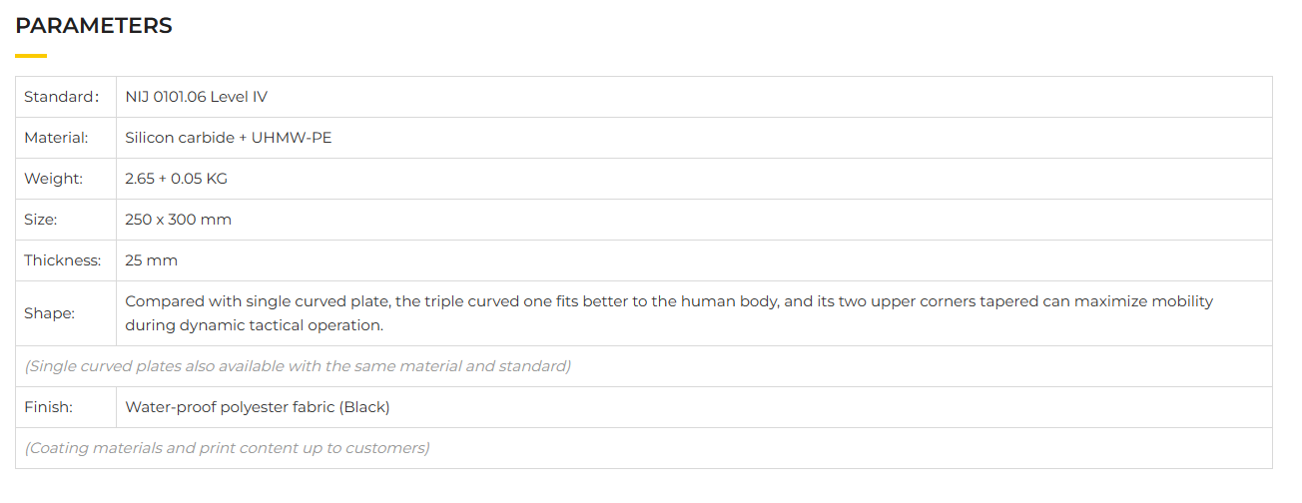Click the 250 x 300 mm value
This screenshot has height=503, width=1302.
pyautogui.click(x=178, y=220)
